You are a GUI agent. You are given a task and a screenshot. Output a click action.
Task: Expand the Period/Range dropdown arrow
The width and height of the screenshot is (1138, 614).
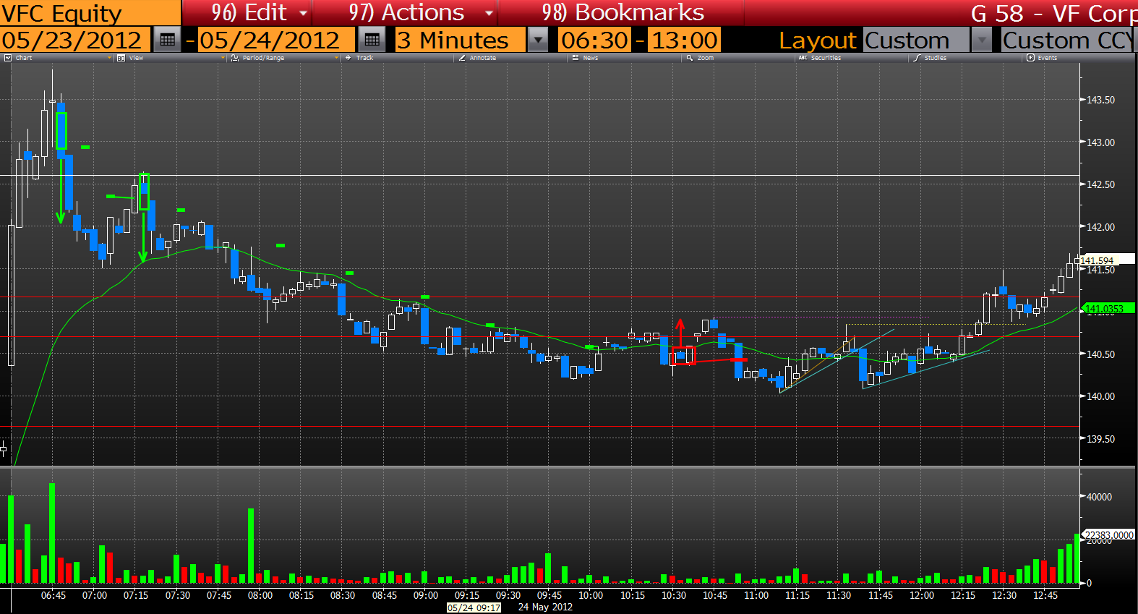336,58
